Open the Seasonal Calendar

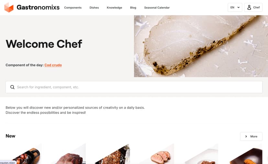point(157,8)
